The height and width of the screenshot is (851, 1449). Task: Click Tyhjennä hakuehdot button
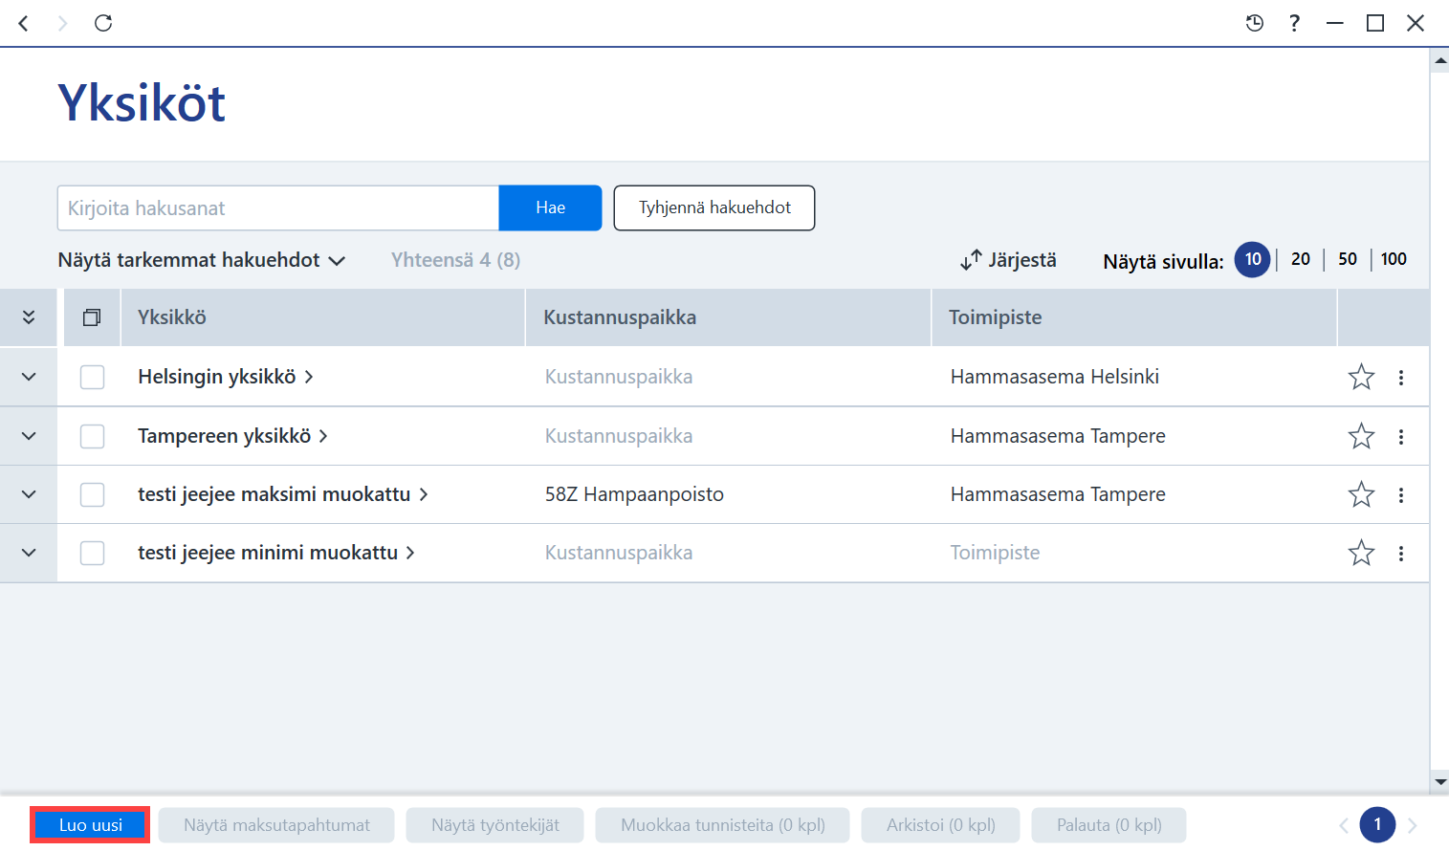tap(714, 207)
